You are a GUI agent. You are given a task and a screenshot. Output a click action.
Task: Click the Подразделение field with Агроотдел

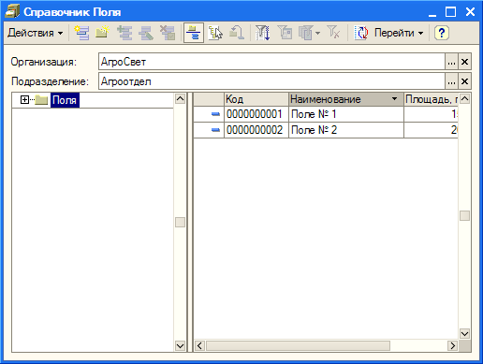pos(271,81)
